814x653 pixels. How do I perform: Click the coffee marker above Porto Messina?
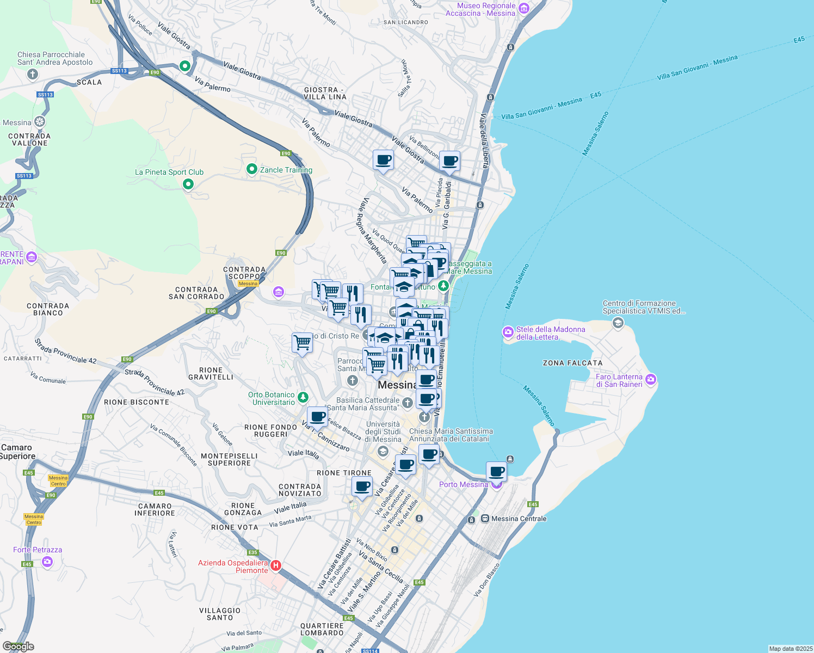click(496, 471)
